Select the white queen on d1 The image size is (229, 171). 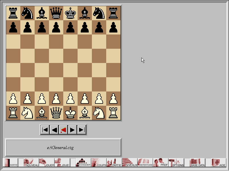coord(56,113)
